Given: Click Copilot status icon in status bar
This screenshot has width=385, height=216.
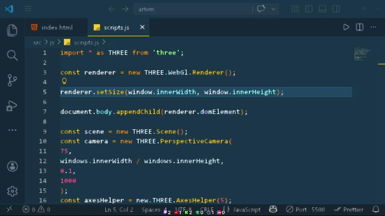Looking at the screenshot, I should pos(273,209).
